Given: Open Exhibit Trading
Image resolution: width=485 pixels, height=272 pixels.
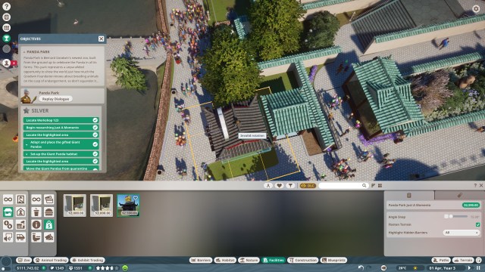Looking at the screenshot, I should click(x=88, y=260).
